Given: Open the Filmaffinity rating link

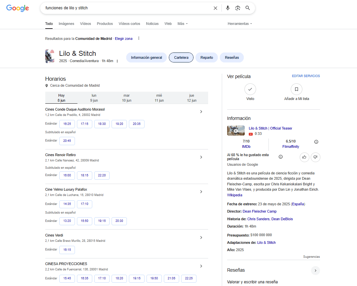Looking at the screenshot, I should tap(291, 146).
